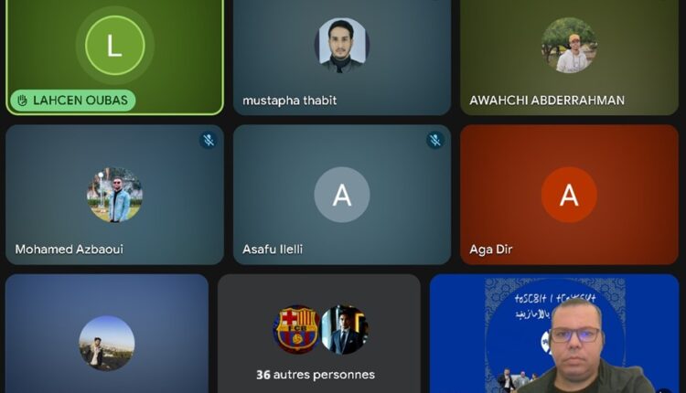Image resolution: width=686 pixels, height=393 pixels.
Task: Select the orange A avatar of Aga Dir
Action: [569, 195]
